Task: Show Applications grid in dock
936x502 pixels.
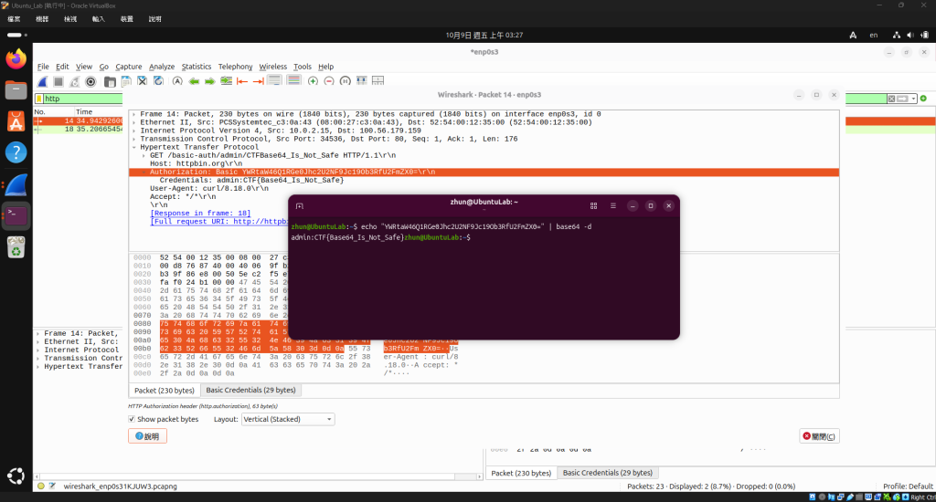Action: click(16, 476)
